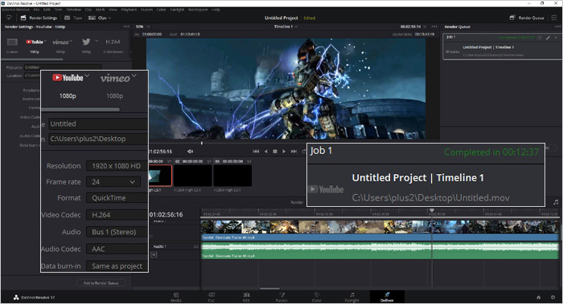563x304 pixels.
Task: Stop playback in the viewer
Action: pyautogui.click(x=275, y=152)
